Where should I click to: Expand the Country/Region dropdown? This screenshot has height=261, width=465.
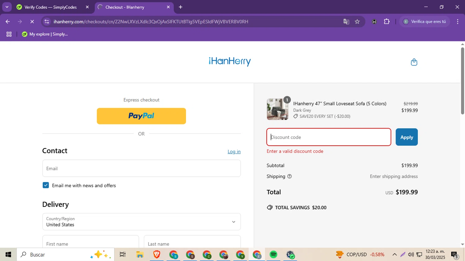141,222
